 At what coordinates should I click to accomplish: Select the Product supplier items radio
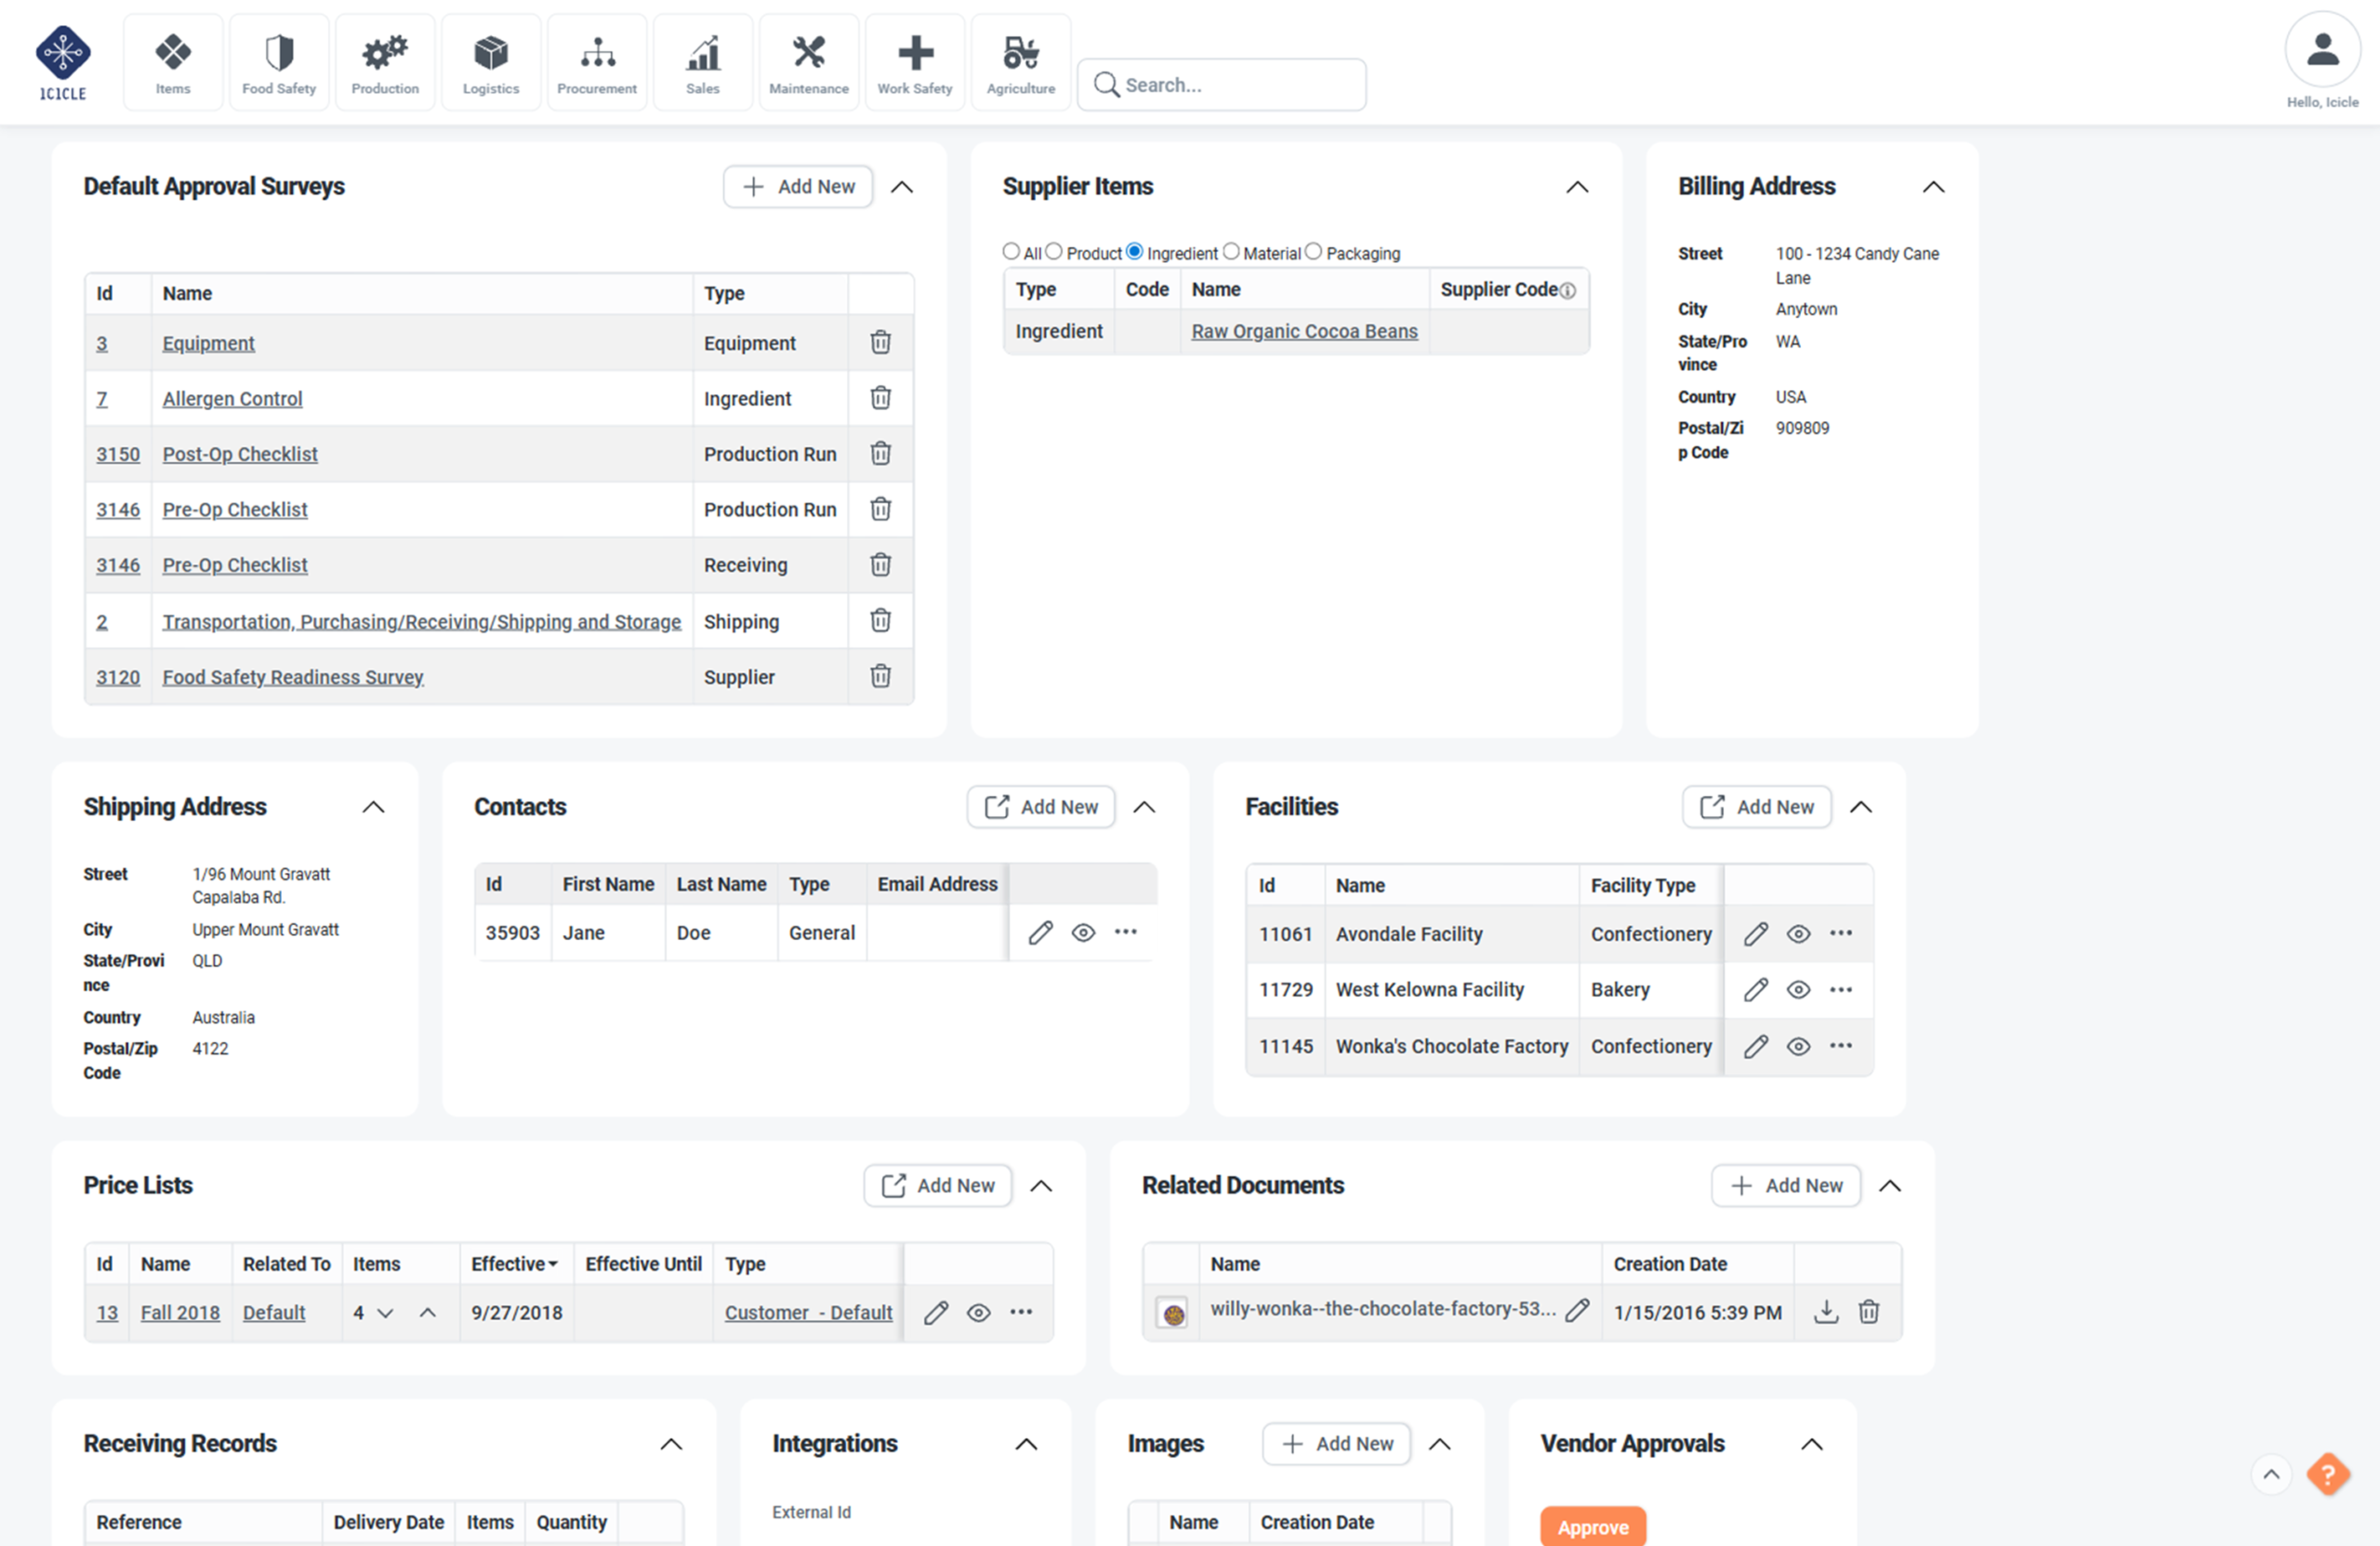(1053, 251)
